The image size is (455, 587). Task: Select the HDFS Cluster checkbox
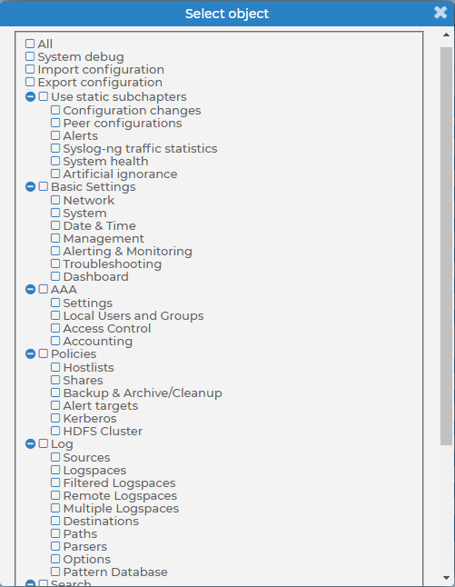tap(55, 431)
